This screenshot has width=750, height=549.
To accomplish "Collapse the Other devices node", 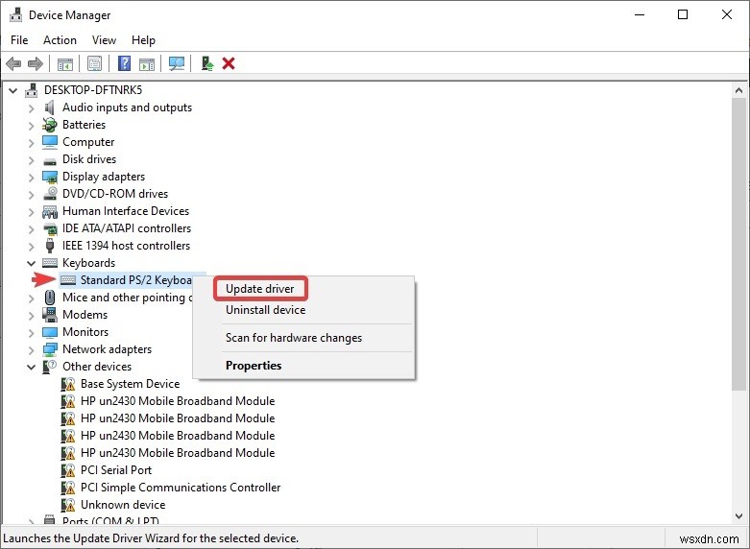I will pyautogui.click(x=31, y=368).
